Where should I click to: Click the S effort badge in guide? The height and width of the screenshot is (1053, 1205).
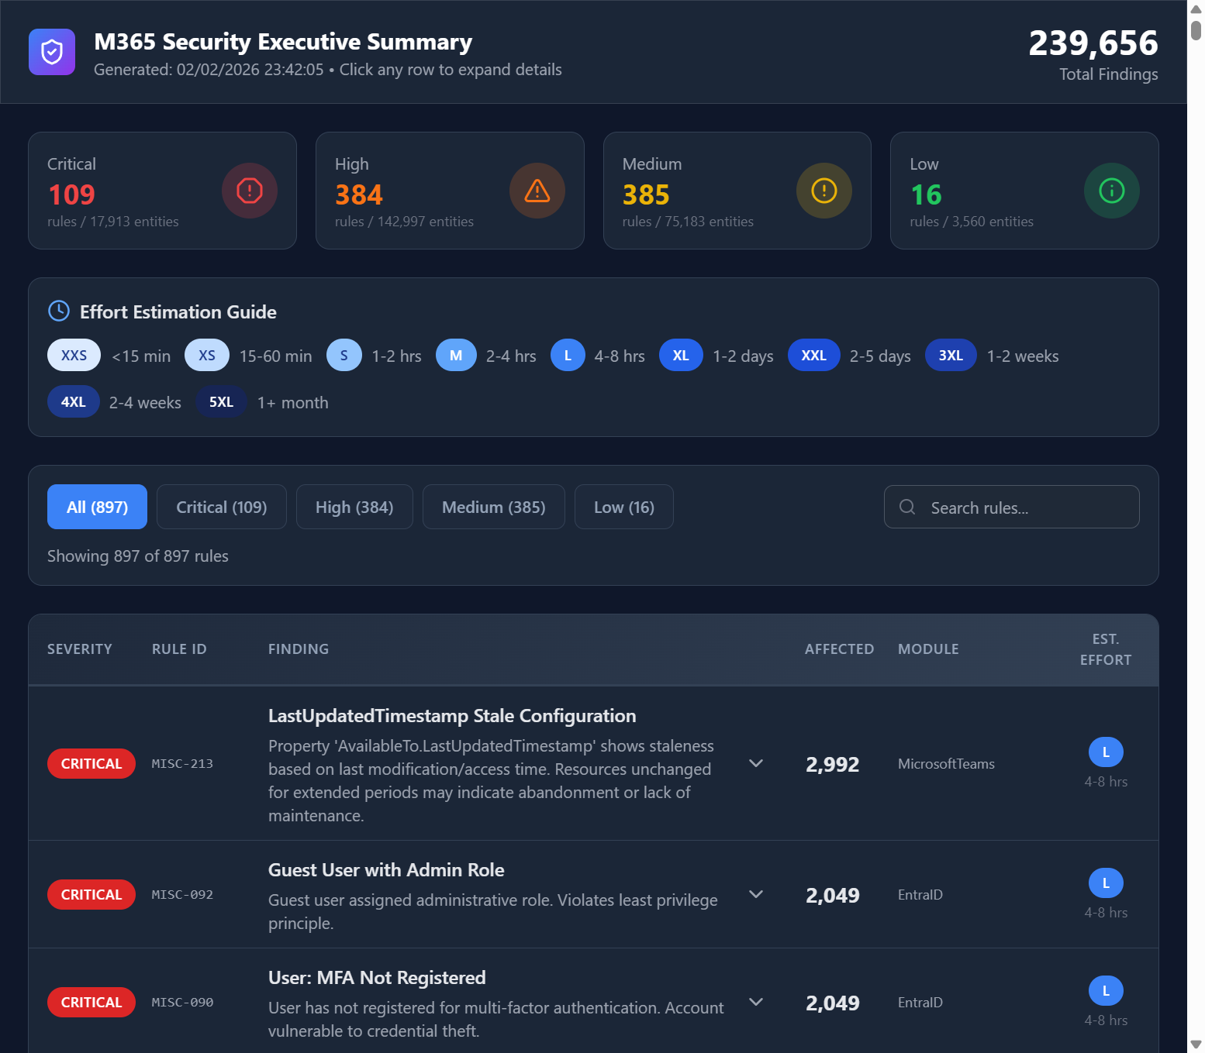pyautogui.click(x=344, y=356)
